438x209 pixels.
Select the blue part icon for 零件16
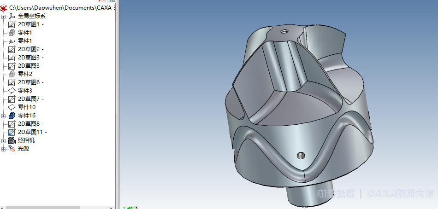tap(12, 116)
